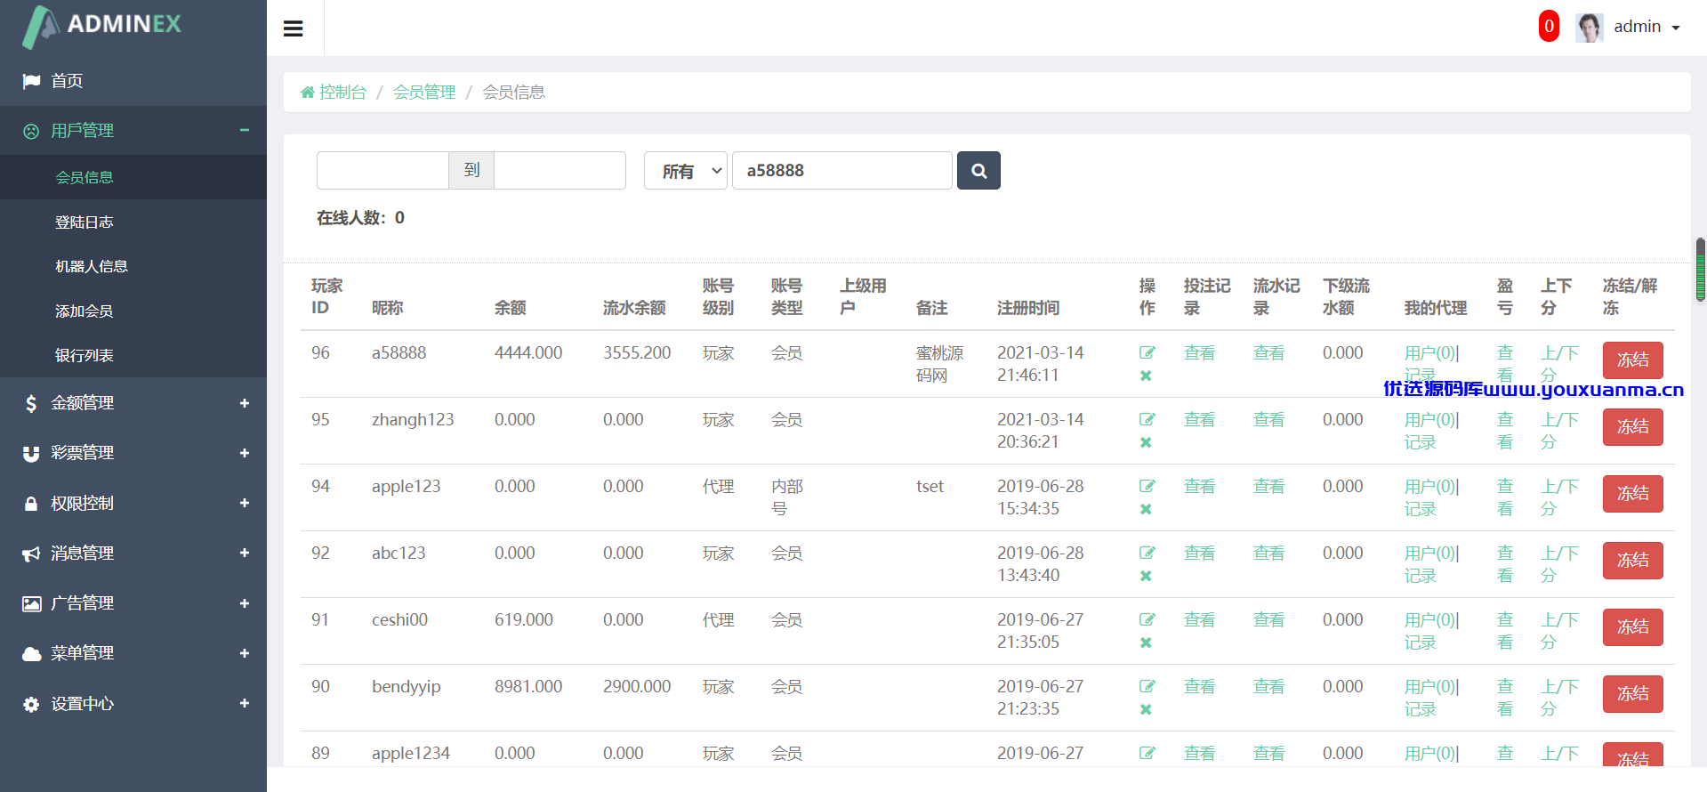Edit user bendyyip with the pencil icon
1707x792 pixels.
pyautogui.click(x=1147, y=687)
